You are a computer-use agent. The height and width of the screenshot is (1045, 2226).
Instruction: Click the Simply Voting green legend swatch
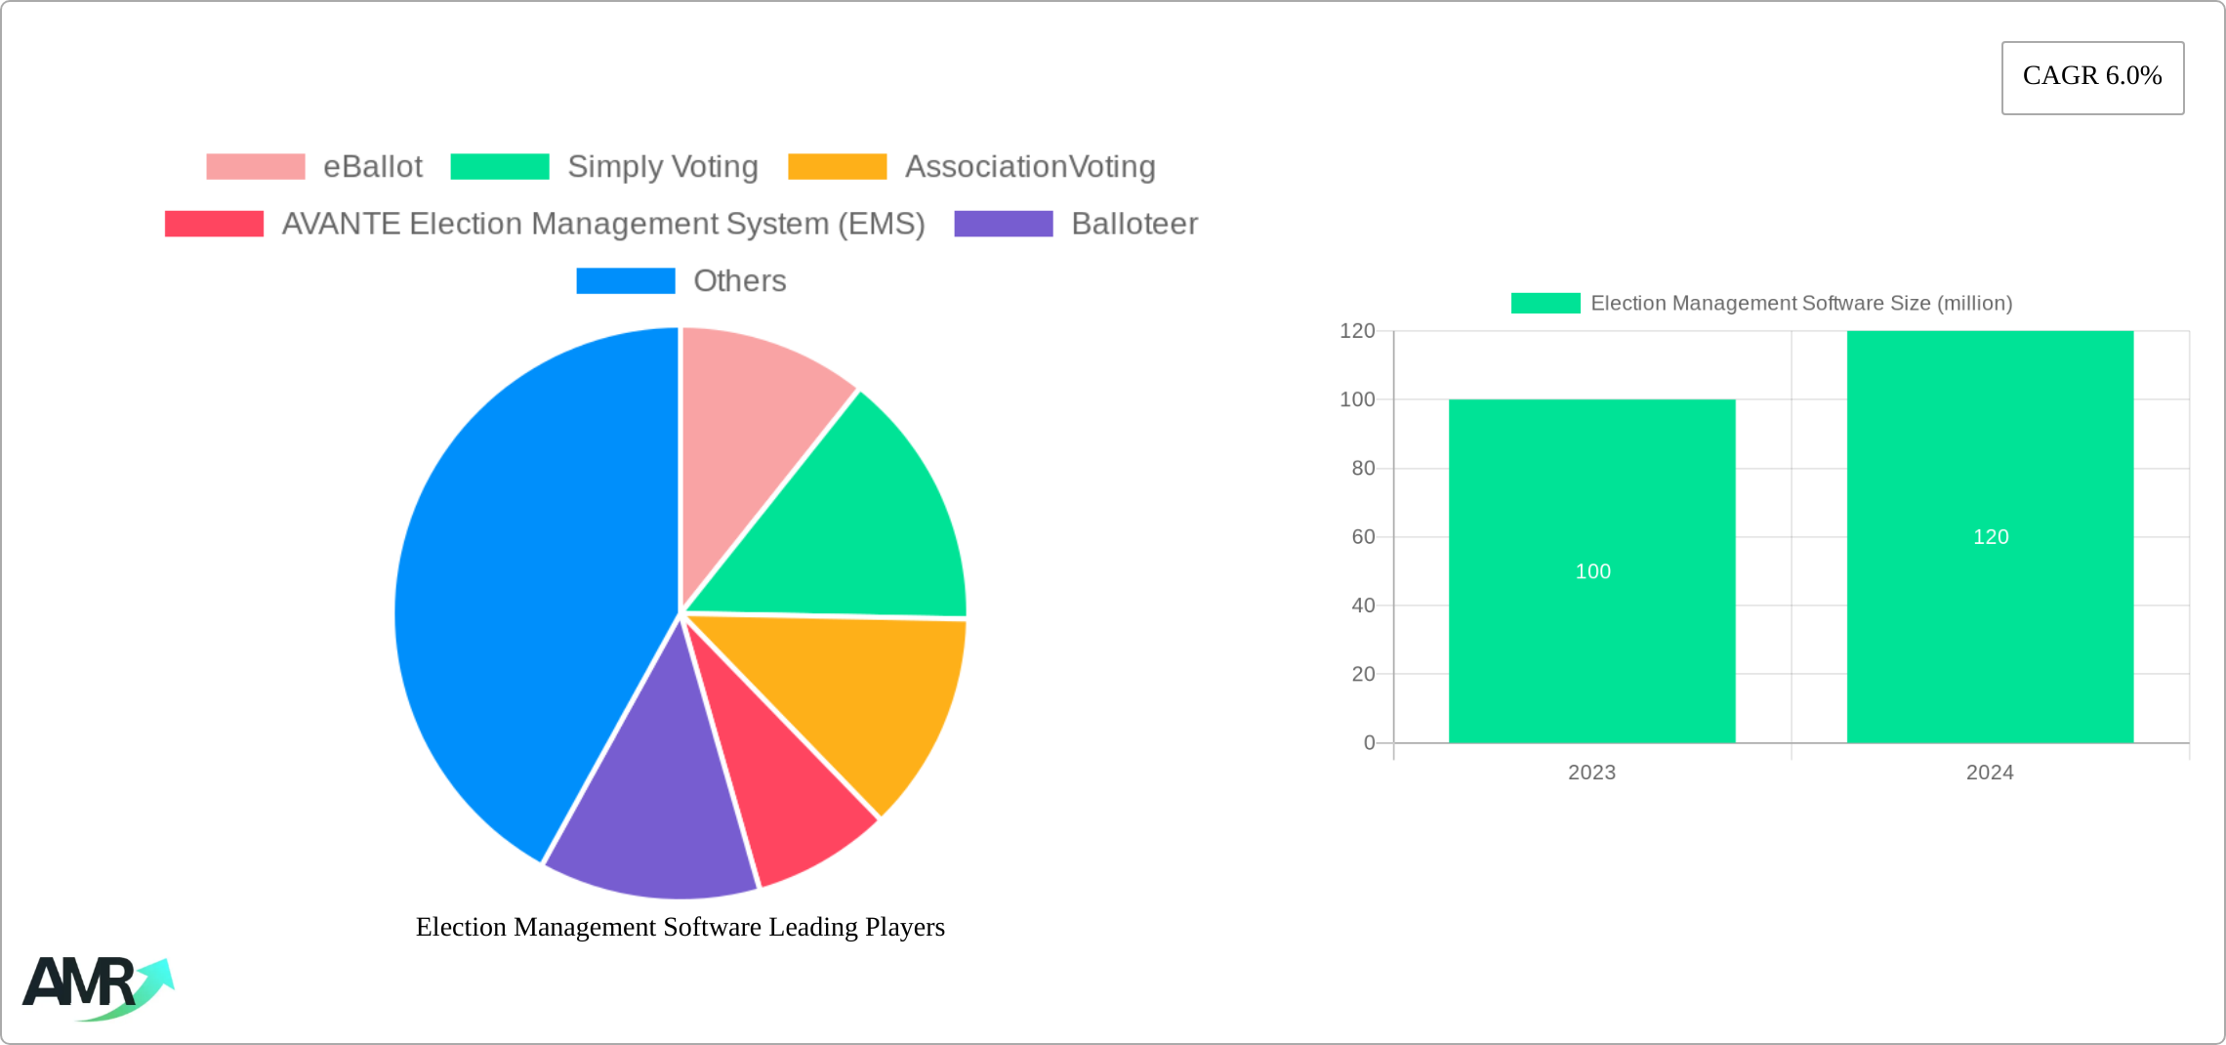tap(500, 167)
